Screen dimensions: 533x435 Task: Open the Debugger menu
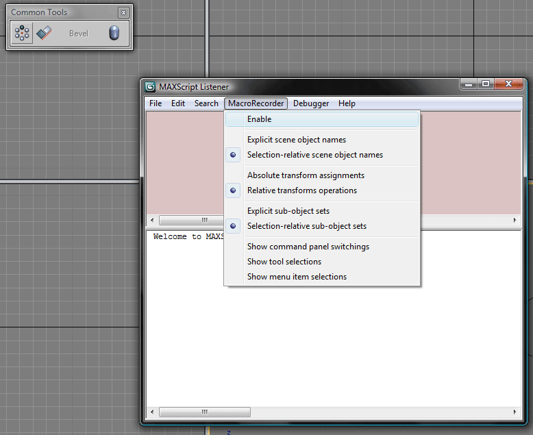tap(311, 103)
